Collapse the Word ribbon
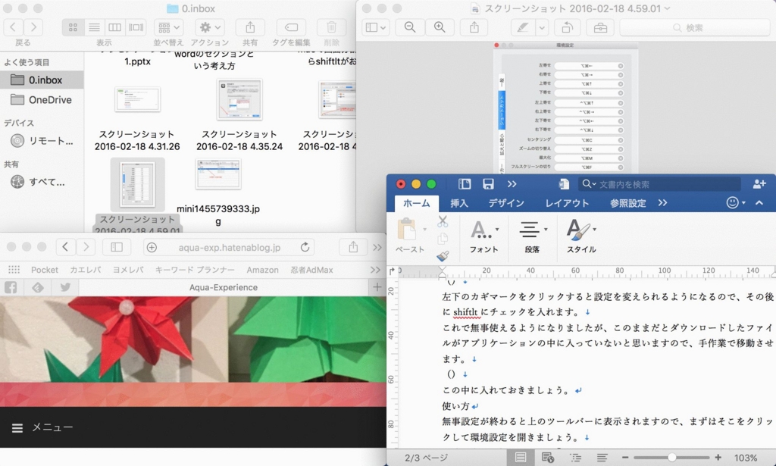This screenshot has height=466, width=776. click(759, 203)
